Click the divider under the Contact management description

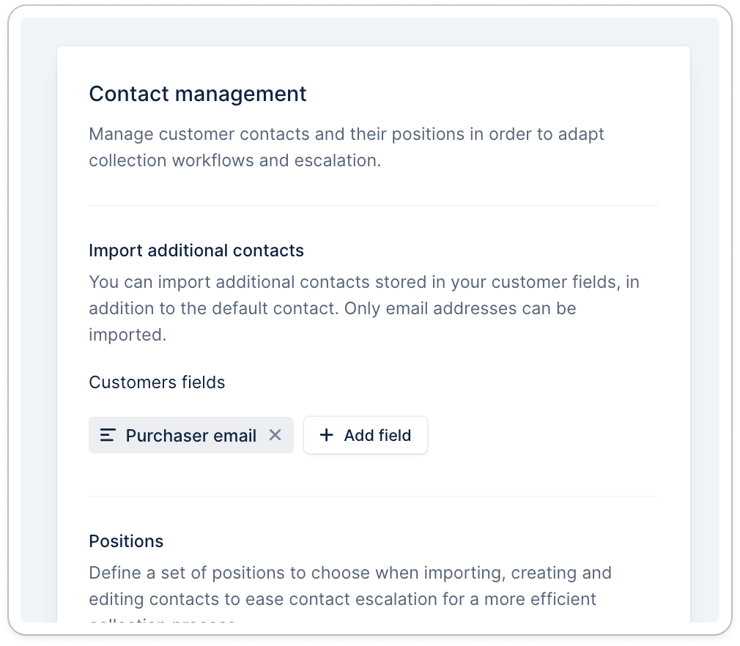(373, 206)
